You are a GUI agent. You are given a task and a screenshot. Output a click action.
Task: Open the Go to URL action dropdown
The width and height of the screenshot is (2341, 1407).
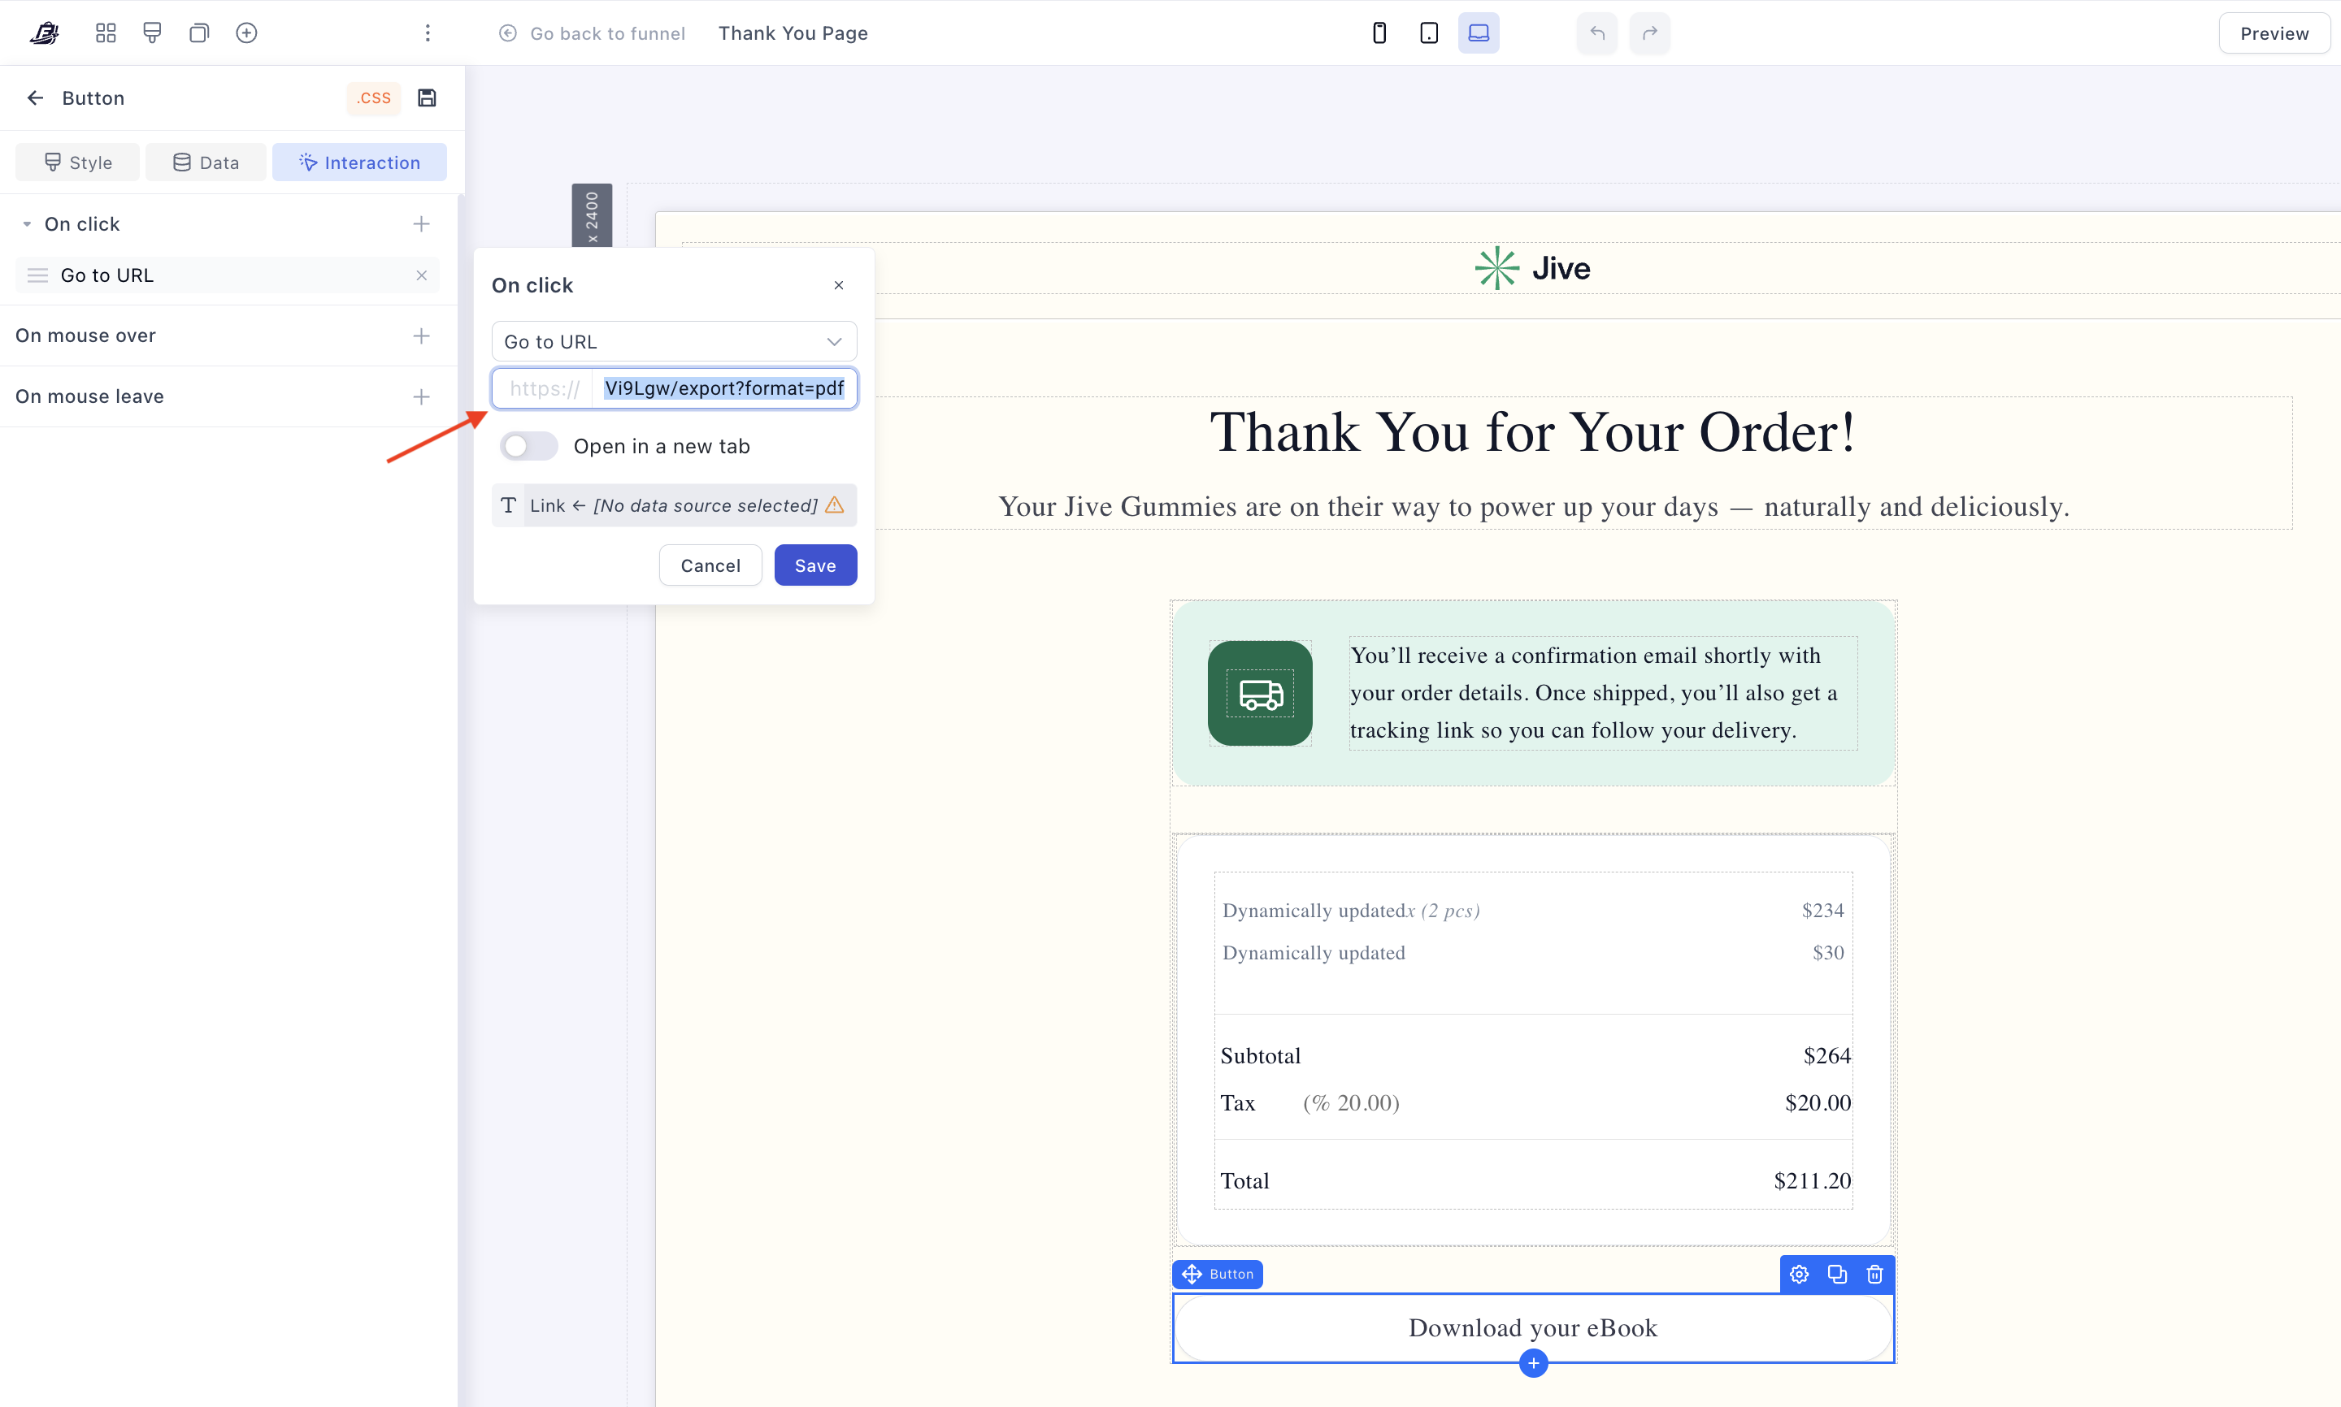tap(674, 341)
